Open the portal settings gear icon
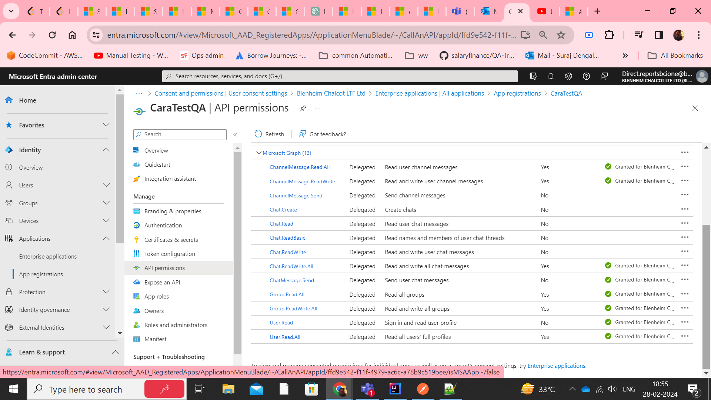Screen dimensions: 711x400 [x=568, y=76]
